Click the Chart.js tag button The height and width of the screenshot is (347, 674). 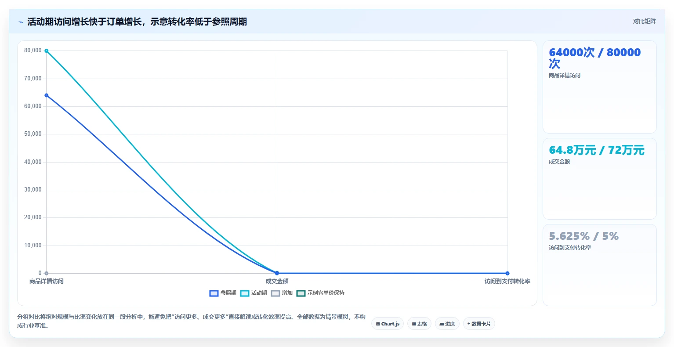tap(388, 324)
